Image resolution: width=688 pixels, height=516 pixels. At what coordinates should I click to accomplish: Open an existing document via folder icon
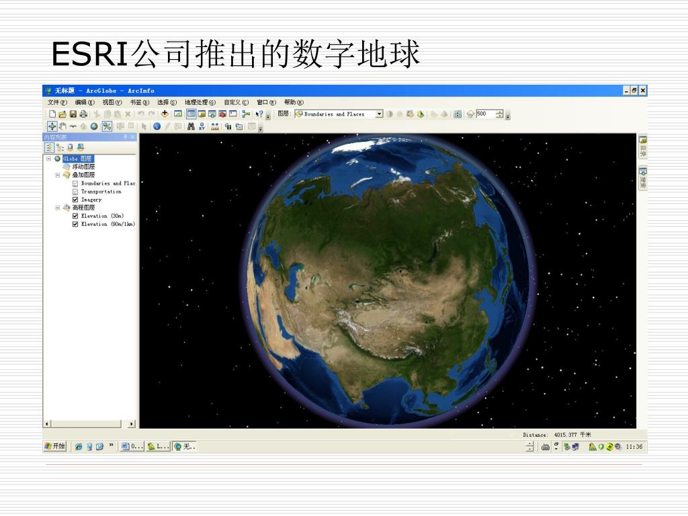[x=62, y=114]
